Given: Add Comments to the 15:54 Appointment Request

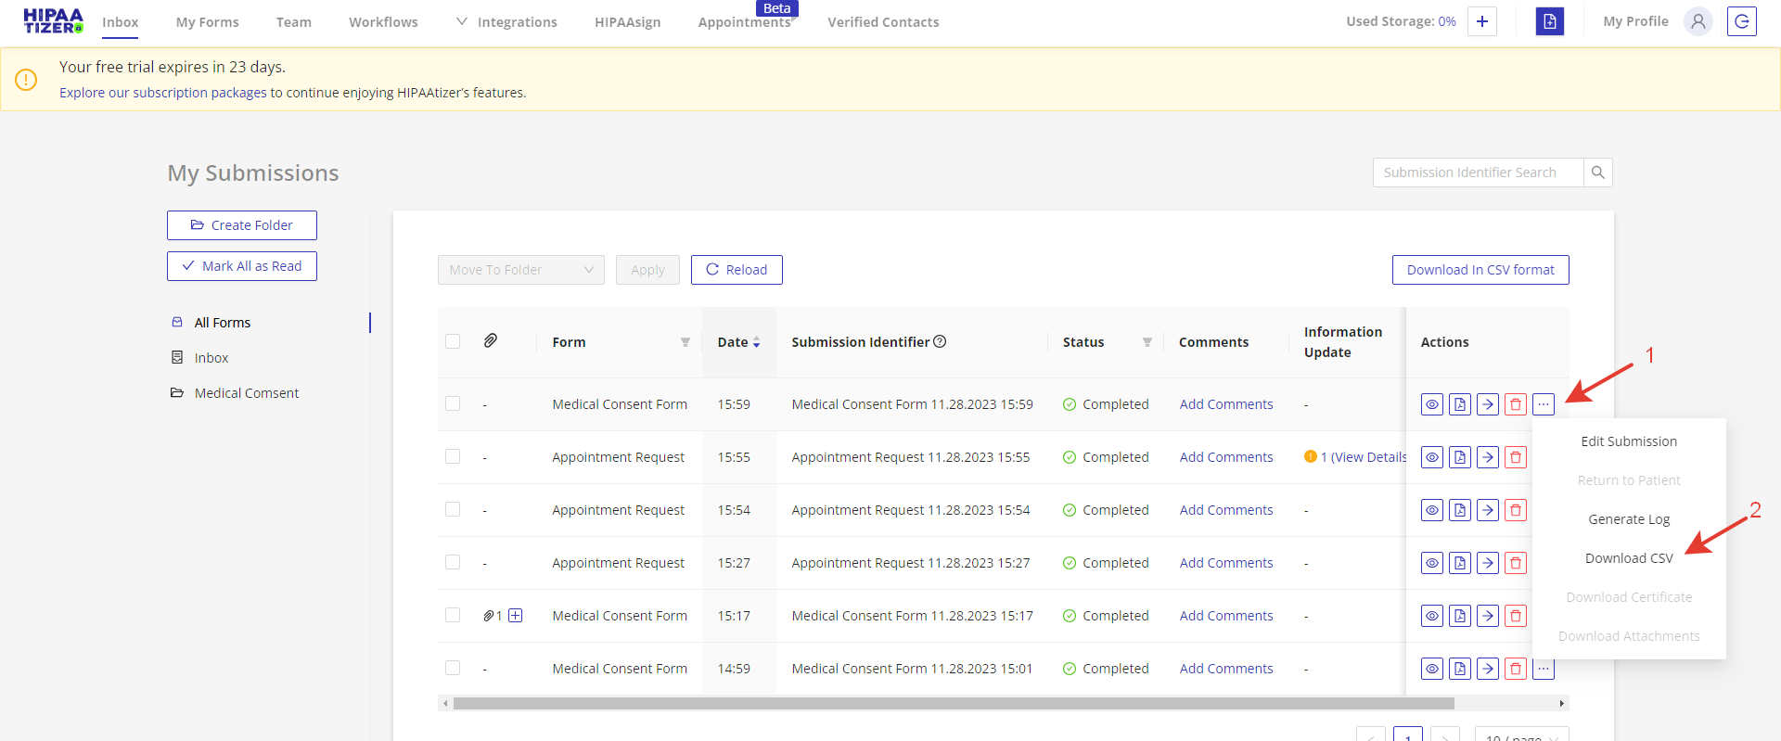Looking at the screenshot, I should 1226,510.
